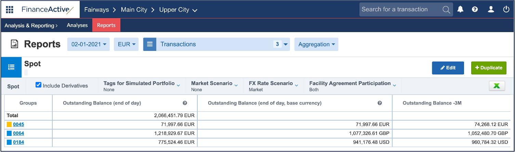Image resolution: width=515 pixels, height=152 pixels.
Task: Open the Aggregation dropdown
Action: coord(316,44)
